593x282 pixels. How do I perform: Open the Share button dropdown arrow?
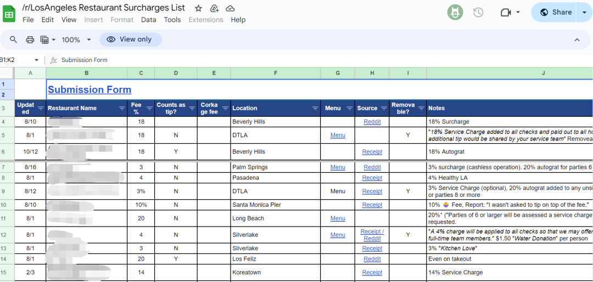(x=584, y=12)
